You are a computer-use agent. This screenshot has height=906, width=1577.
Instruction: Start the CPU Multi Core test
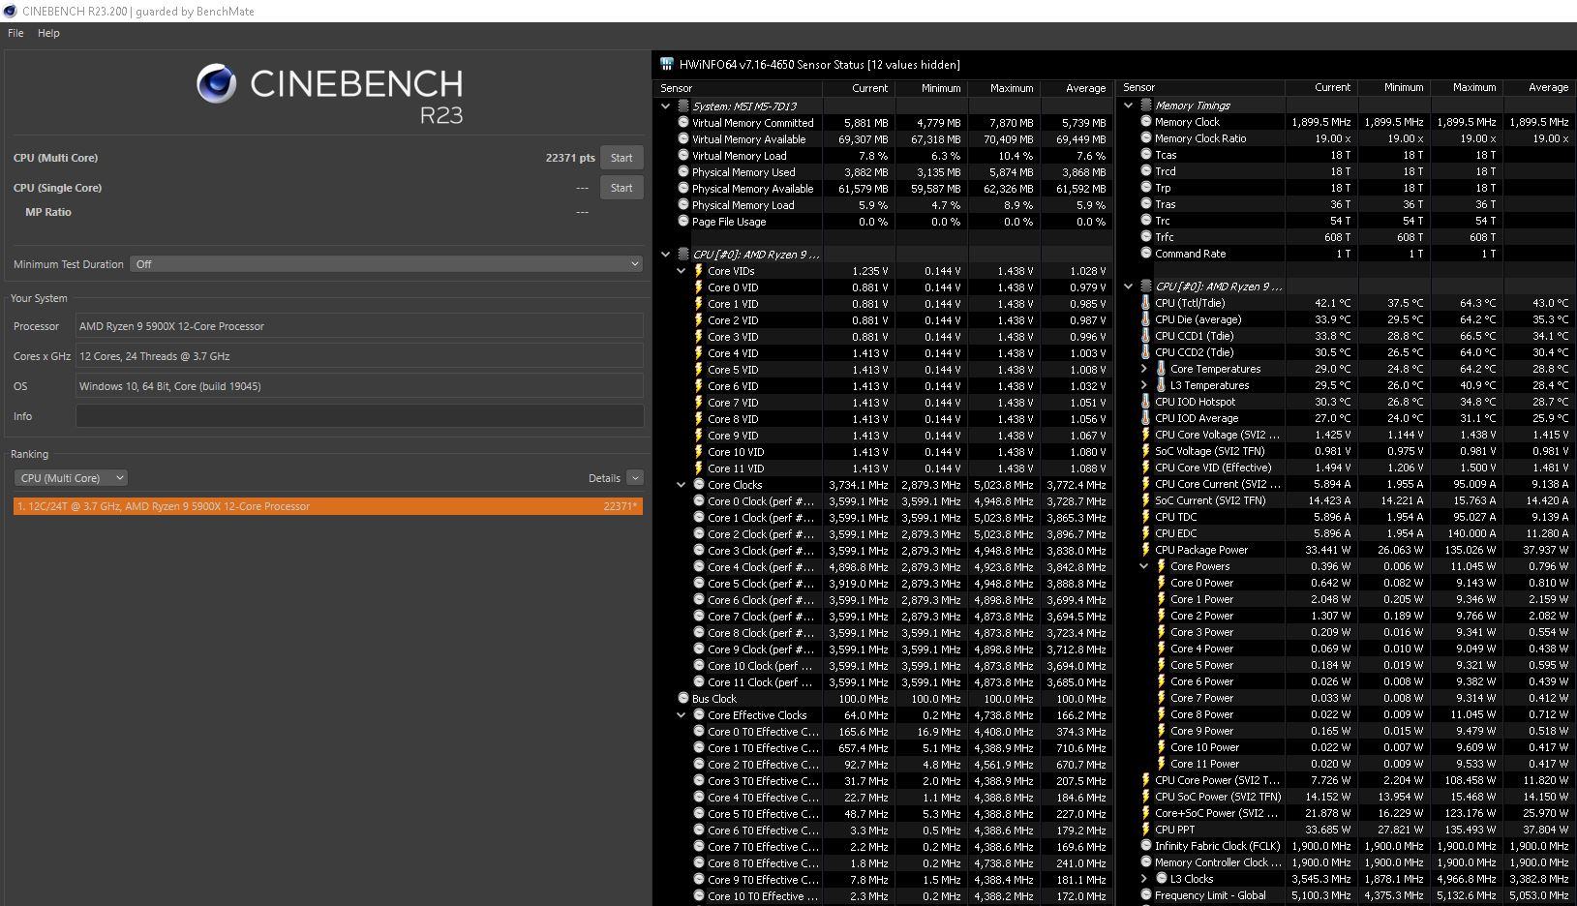click(x=622, y=158)
